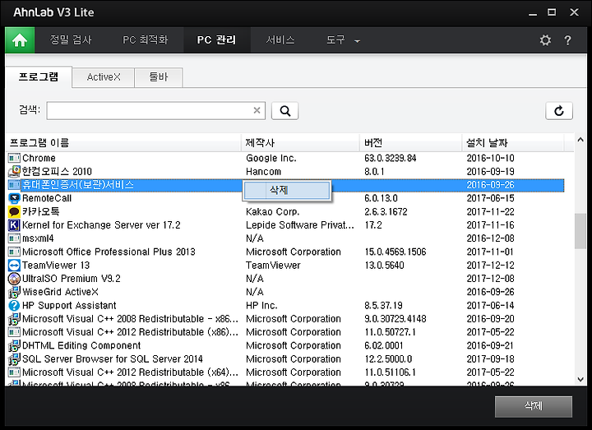Select the TeamViewer 13 row
The image size is (592, 430).
click(286, 265)
